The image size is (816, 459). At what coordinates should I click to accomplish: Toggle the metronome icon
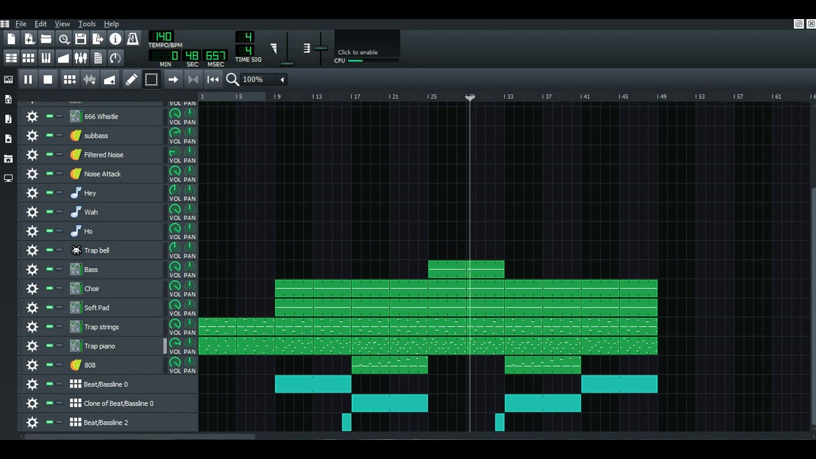pos(133,39)
